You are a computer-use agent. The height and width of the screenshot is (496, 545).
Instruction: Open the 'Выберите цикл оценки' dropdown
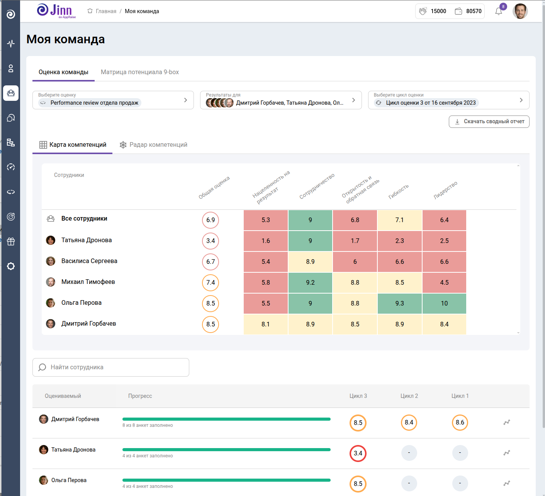[448, 100]
